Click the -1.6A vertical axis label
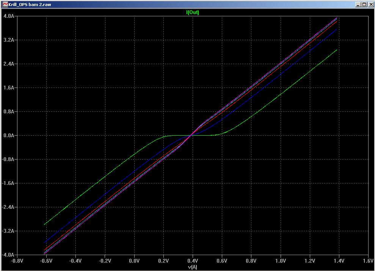Image resolution: width=375 pixels, height=271 pixels. coord(8,183)
